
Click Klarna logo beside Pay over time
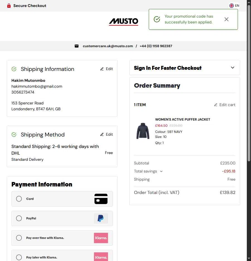(x=101, y=238)
